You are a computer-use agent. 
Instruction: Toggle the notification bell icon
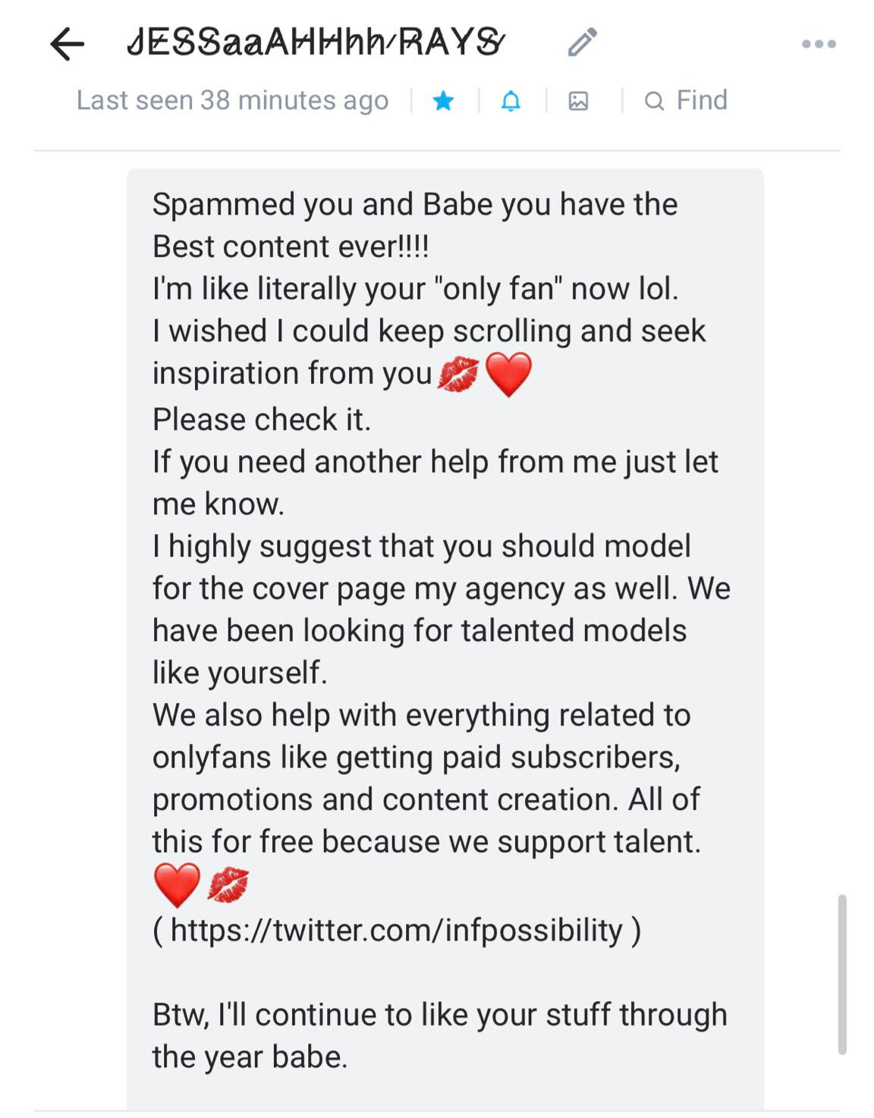click(x=511, y=101)
